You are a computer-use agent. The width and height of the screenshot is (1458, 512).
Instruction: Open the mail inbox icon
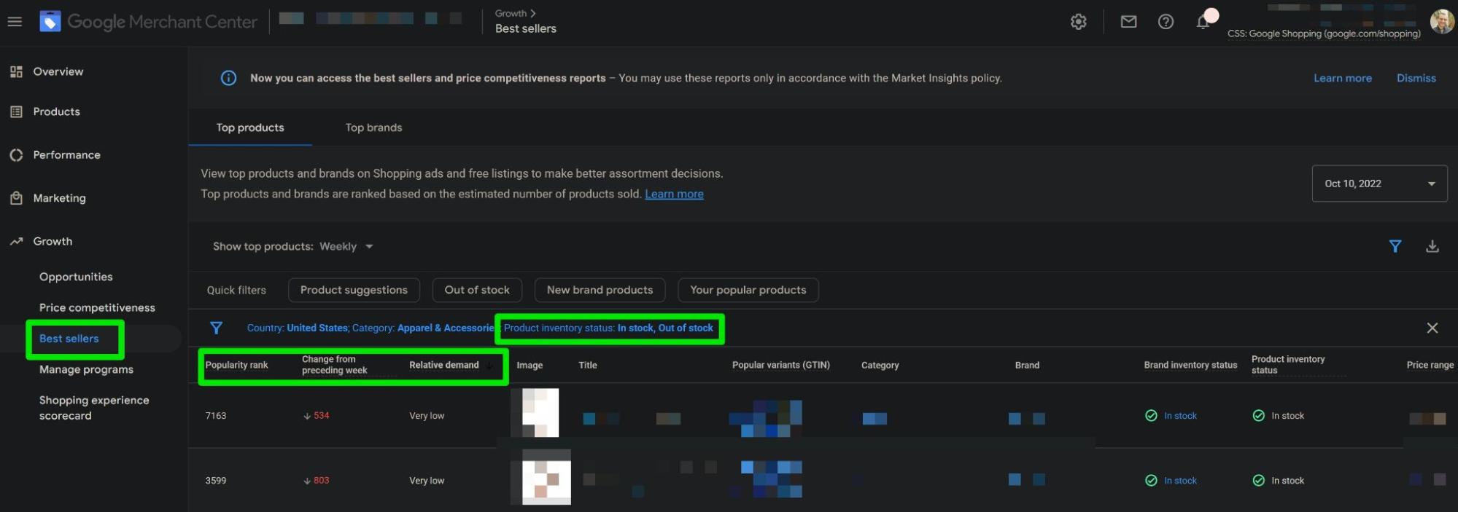(1128, 22)
